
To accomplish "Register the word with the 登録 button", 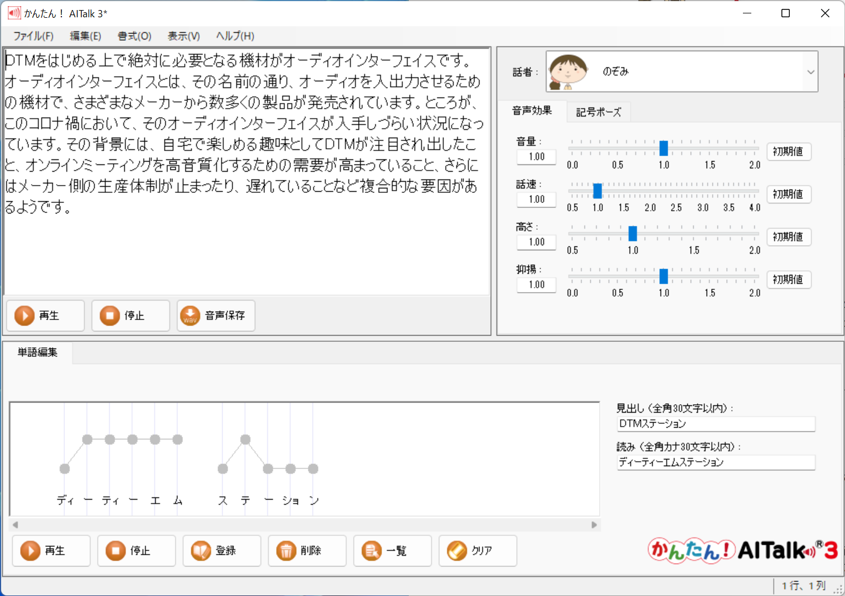I will pyautogui.click(x=222, y=551).
